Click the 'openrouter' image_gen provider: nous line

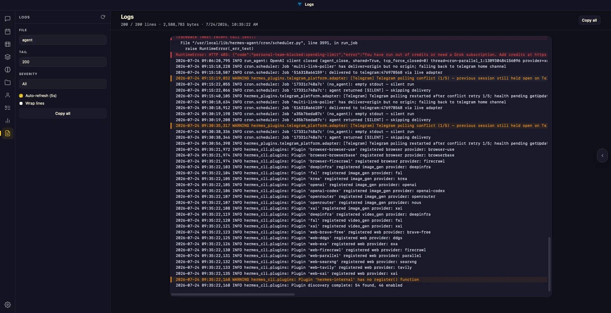point(298,203)
